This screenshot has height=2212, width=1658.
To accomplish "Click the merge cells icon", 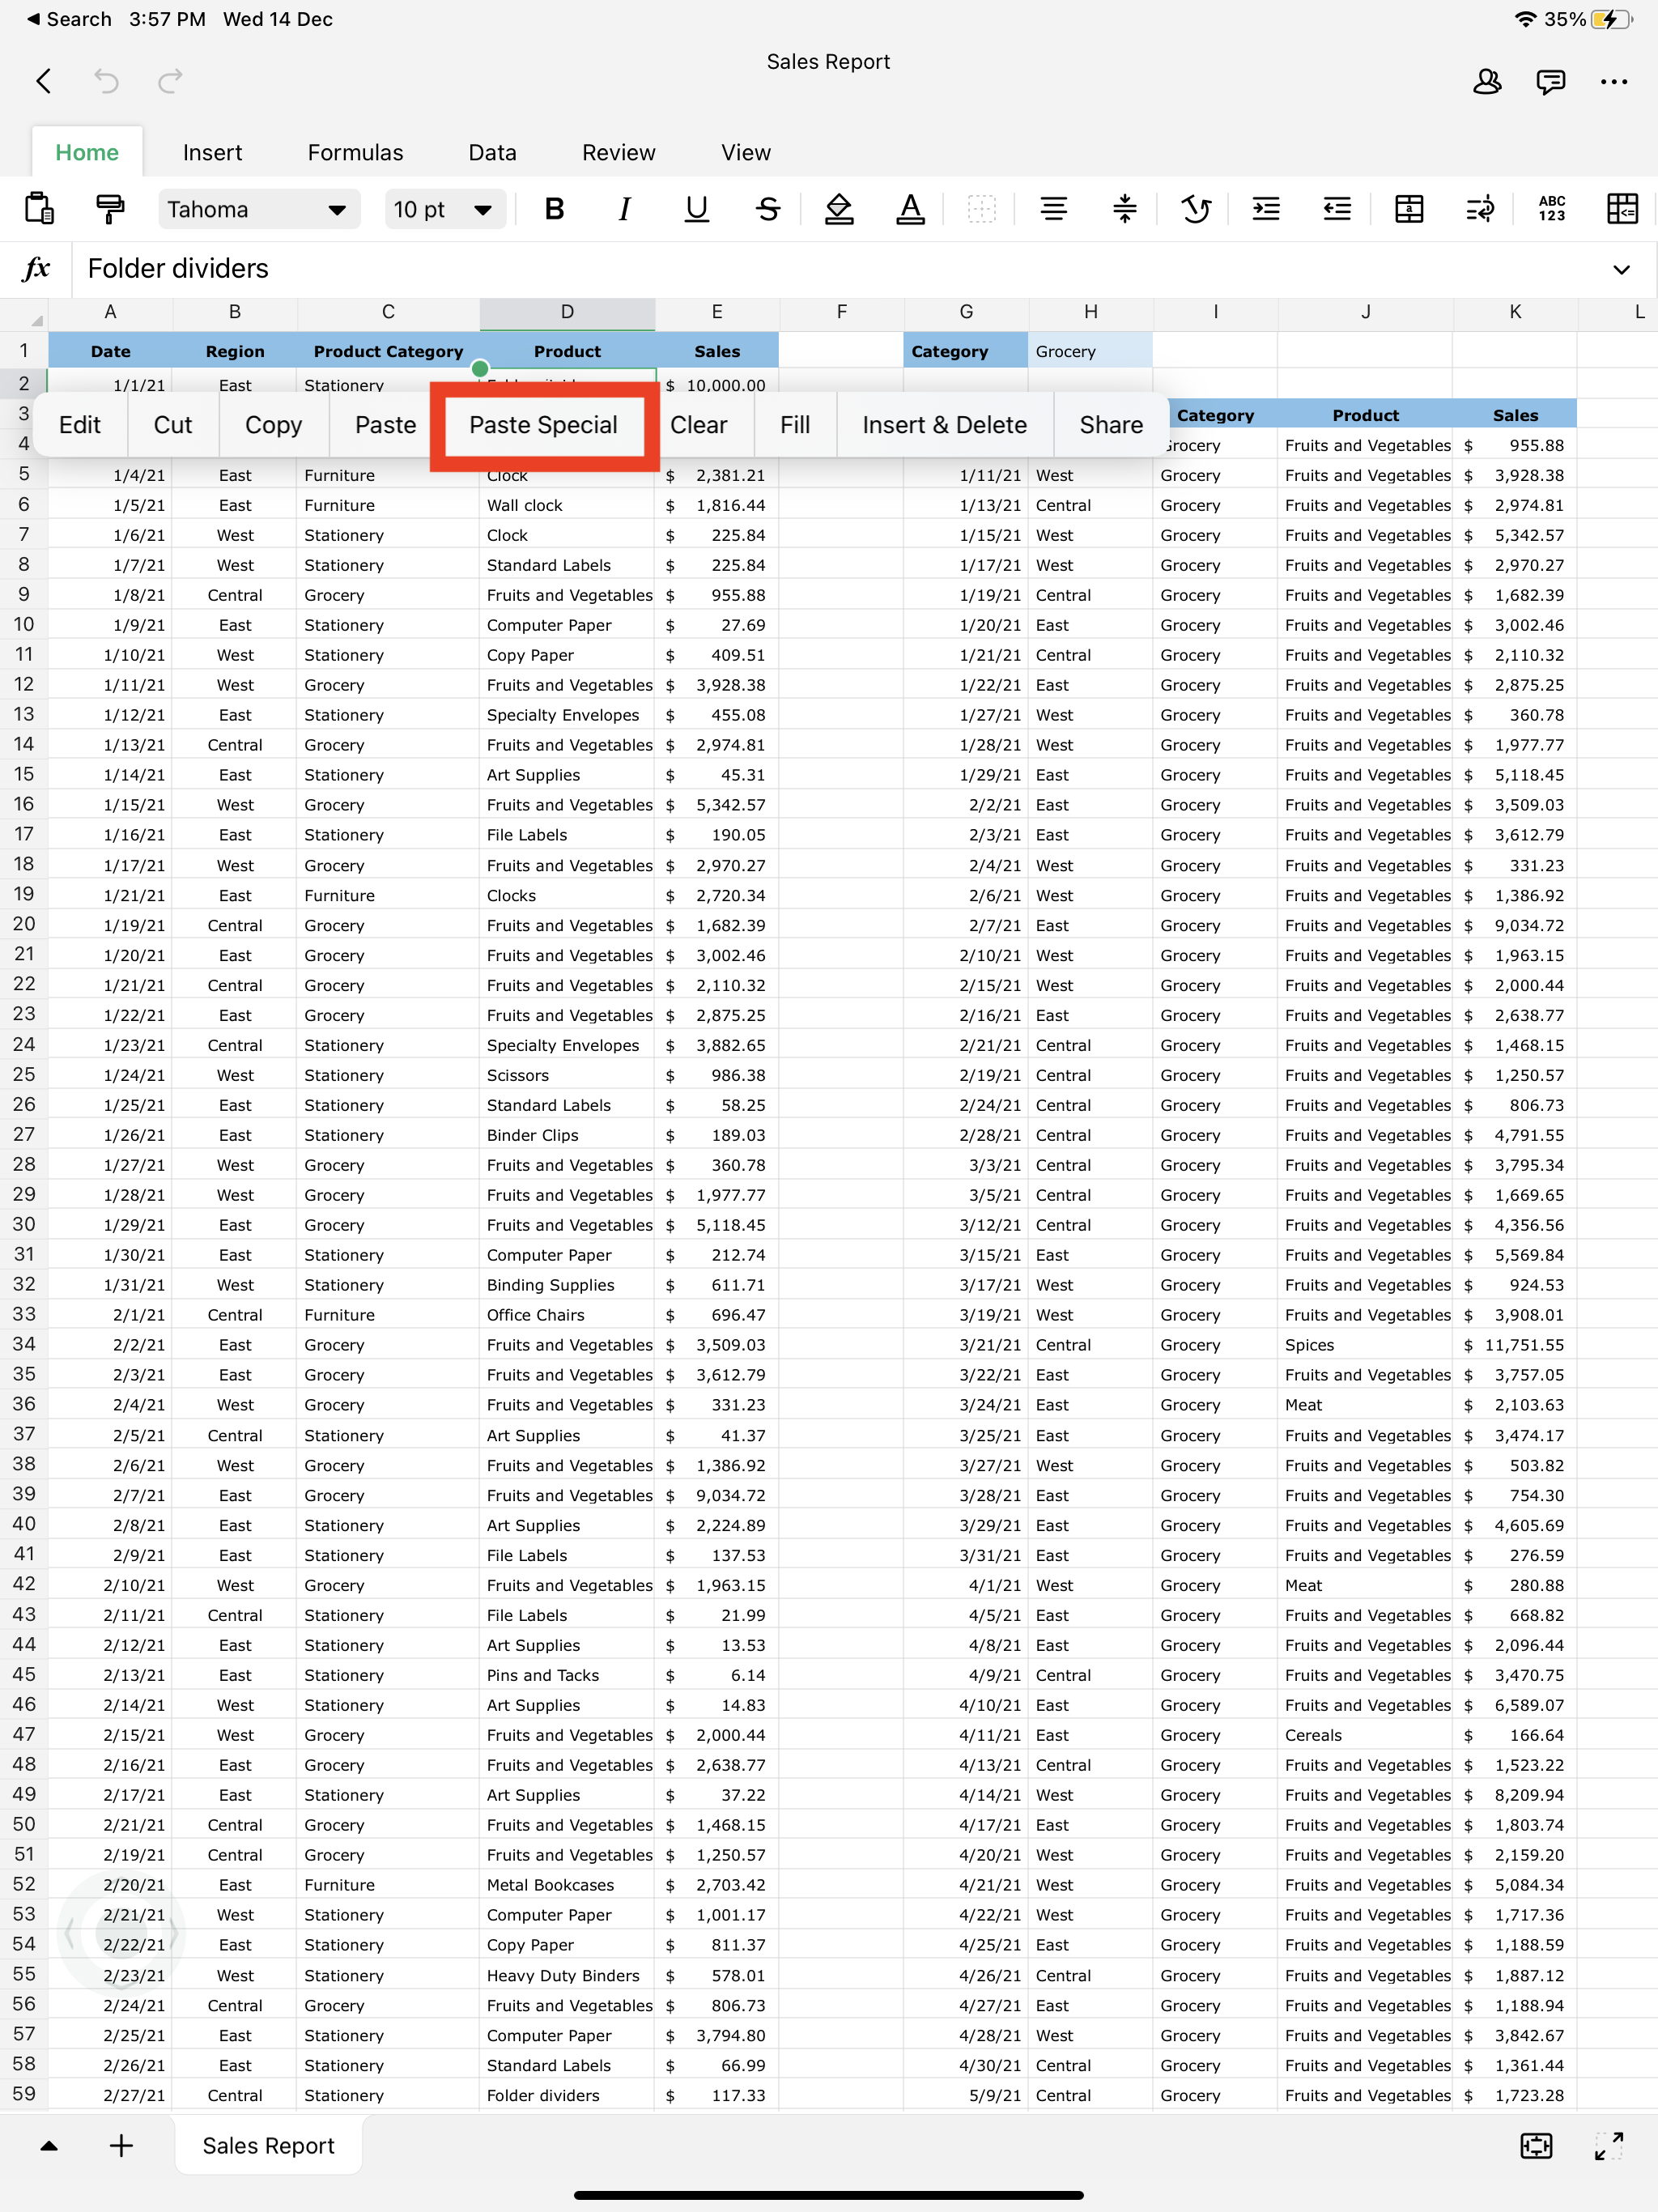I will pos(1408,209).
